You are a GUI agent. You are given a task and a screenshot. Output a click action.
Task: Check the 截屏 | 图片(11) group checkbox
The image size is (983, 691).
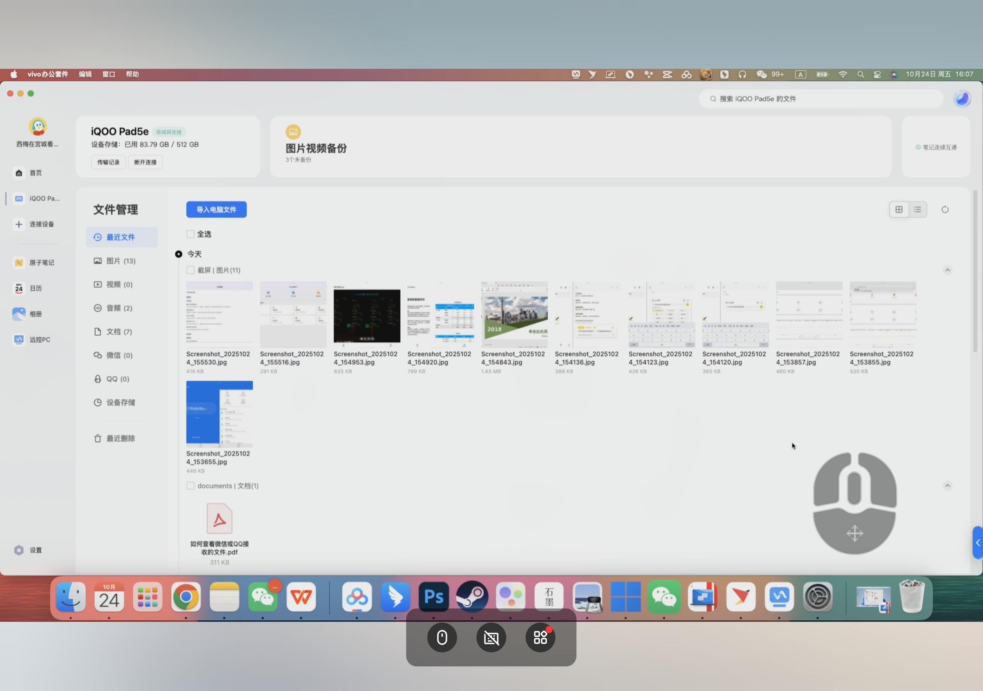click(x=191, y=270)
